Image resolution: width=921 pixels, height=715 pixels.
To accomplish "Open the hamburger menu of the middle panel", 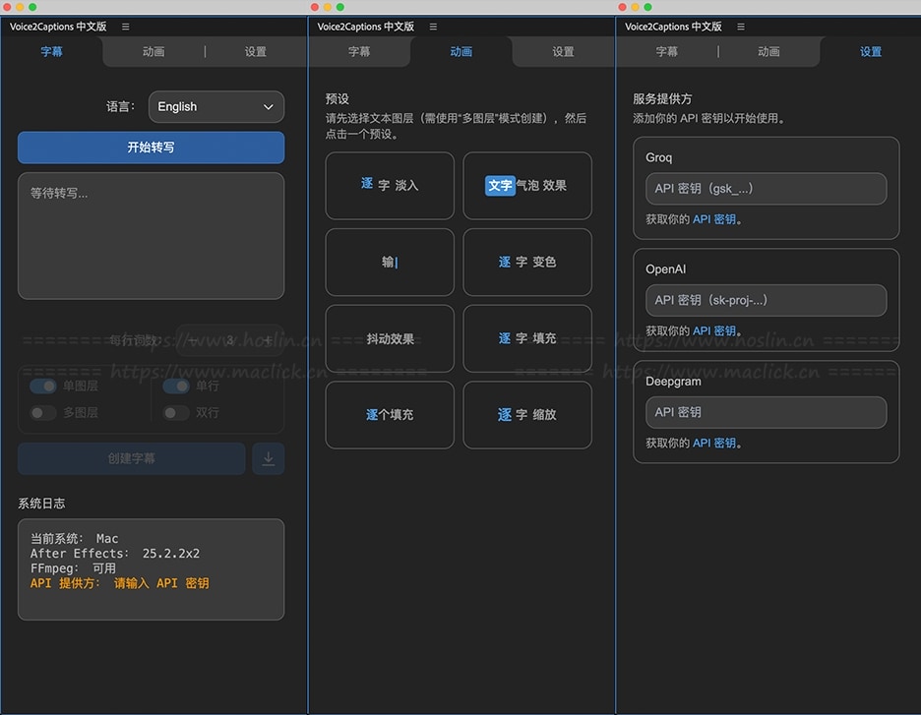I will [433, 27].
